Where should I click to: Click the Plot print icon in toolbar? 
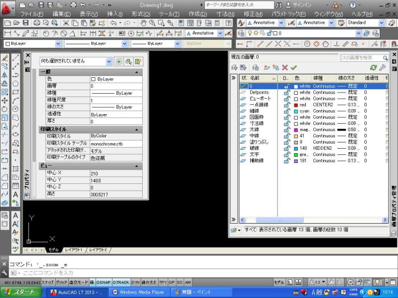[37, 23]
